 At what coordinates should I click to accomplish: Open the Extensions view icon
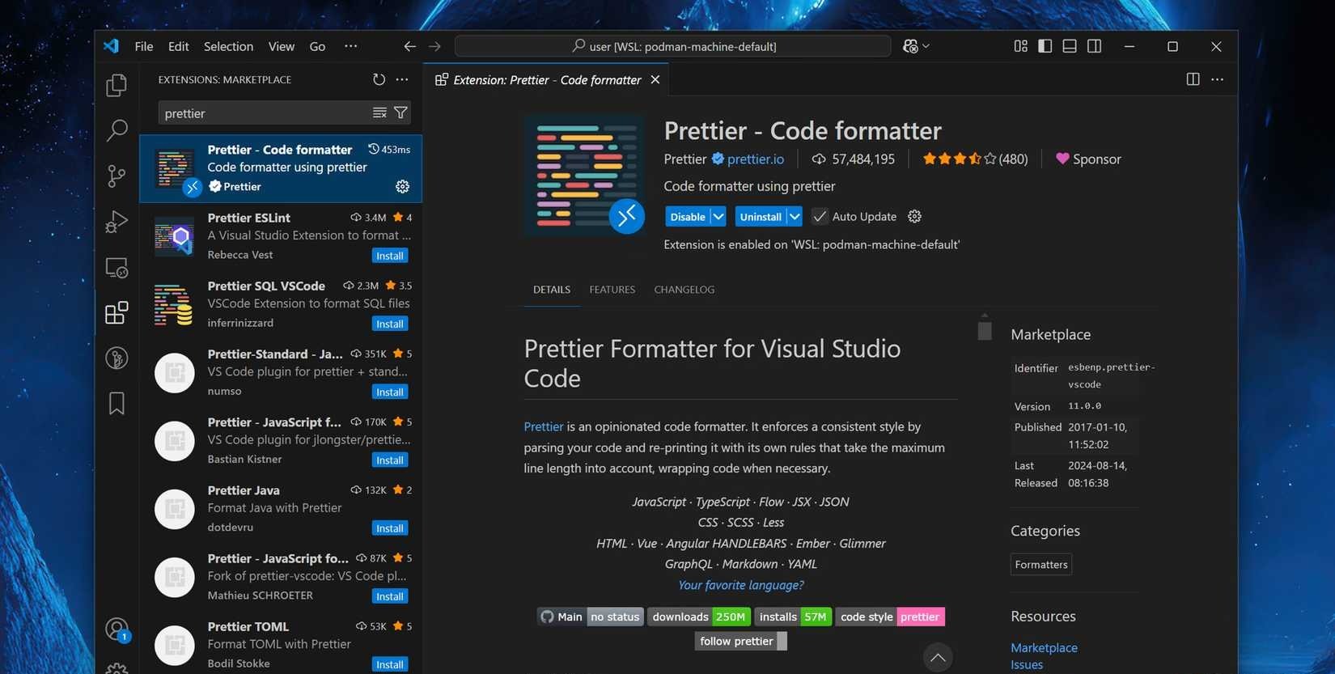pyautogui.click(x=117, y=312)
